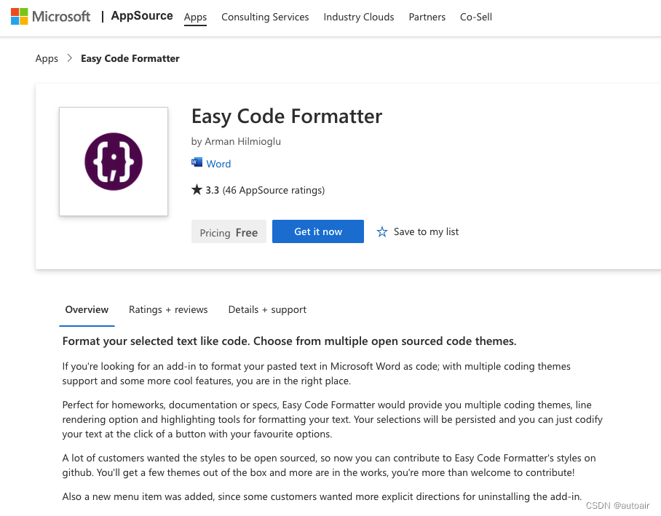Open Consulting Services from the navigation bar

coord(264,17)
